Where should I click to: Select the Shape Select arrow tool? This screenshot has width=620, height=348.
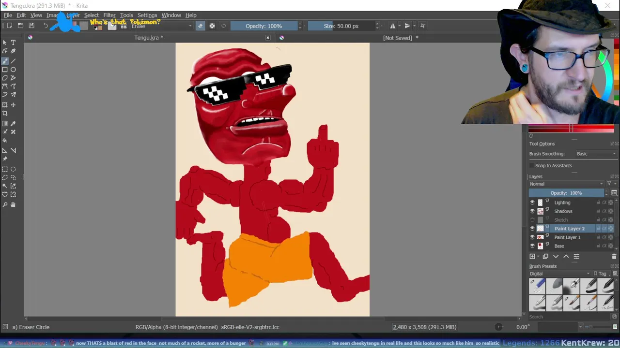click(x=5, y=43)
